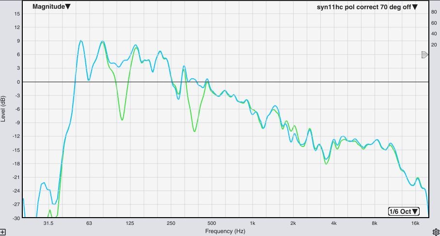The image size is (440, 236).
Task: Click the 0 dB level axis label
Action: 18,82
